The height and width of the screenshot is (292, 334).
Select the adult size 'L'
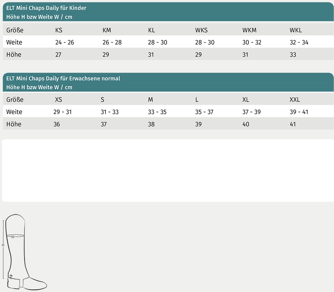click(197, 99)
